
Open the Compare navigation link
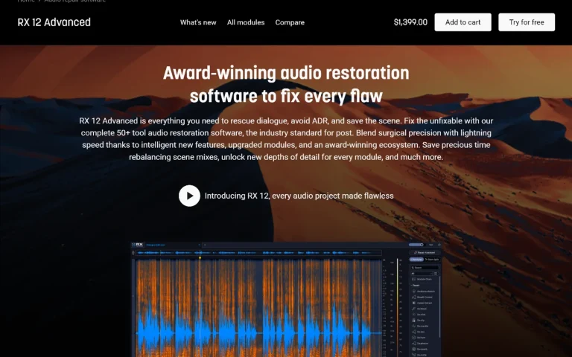pos(290,22)
